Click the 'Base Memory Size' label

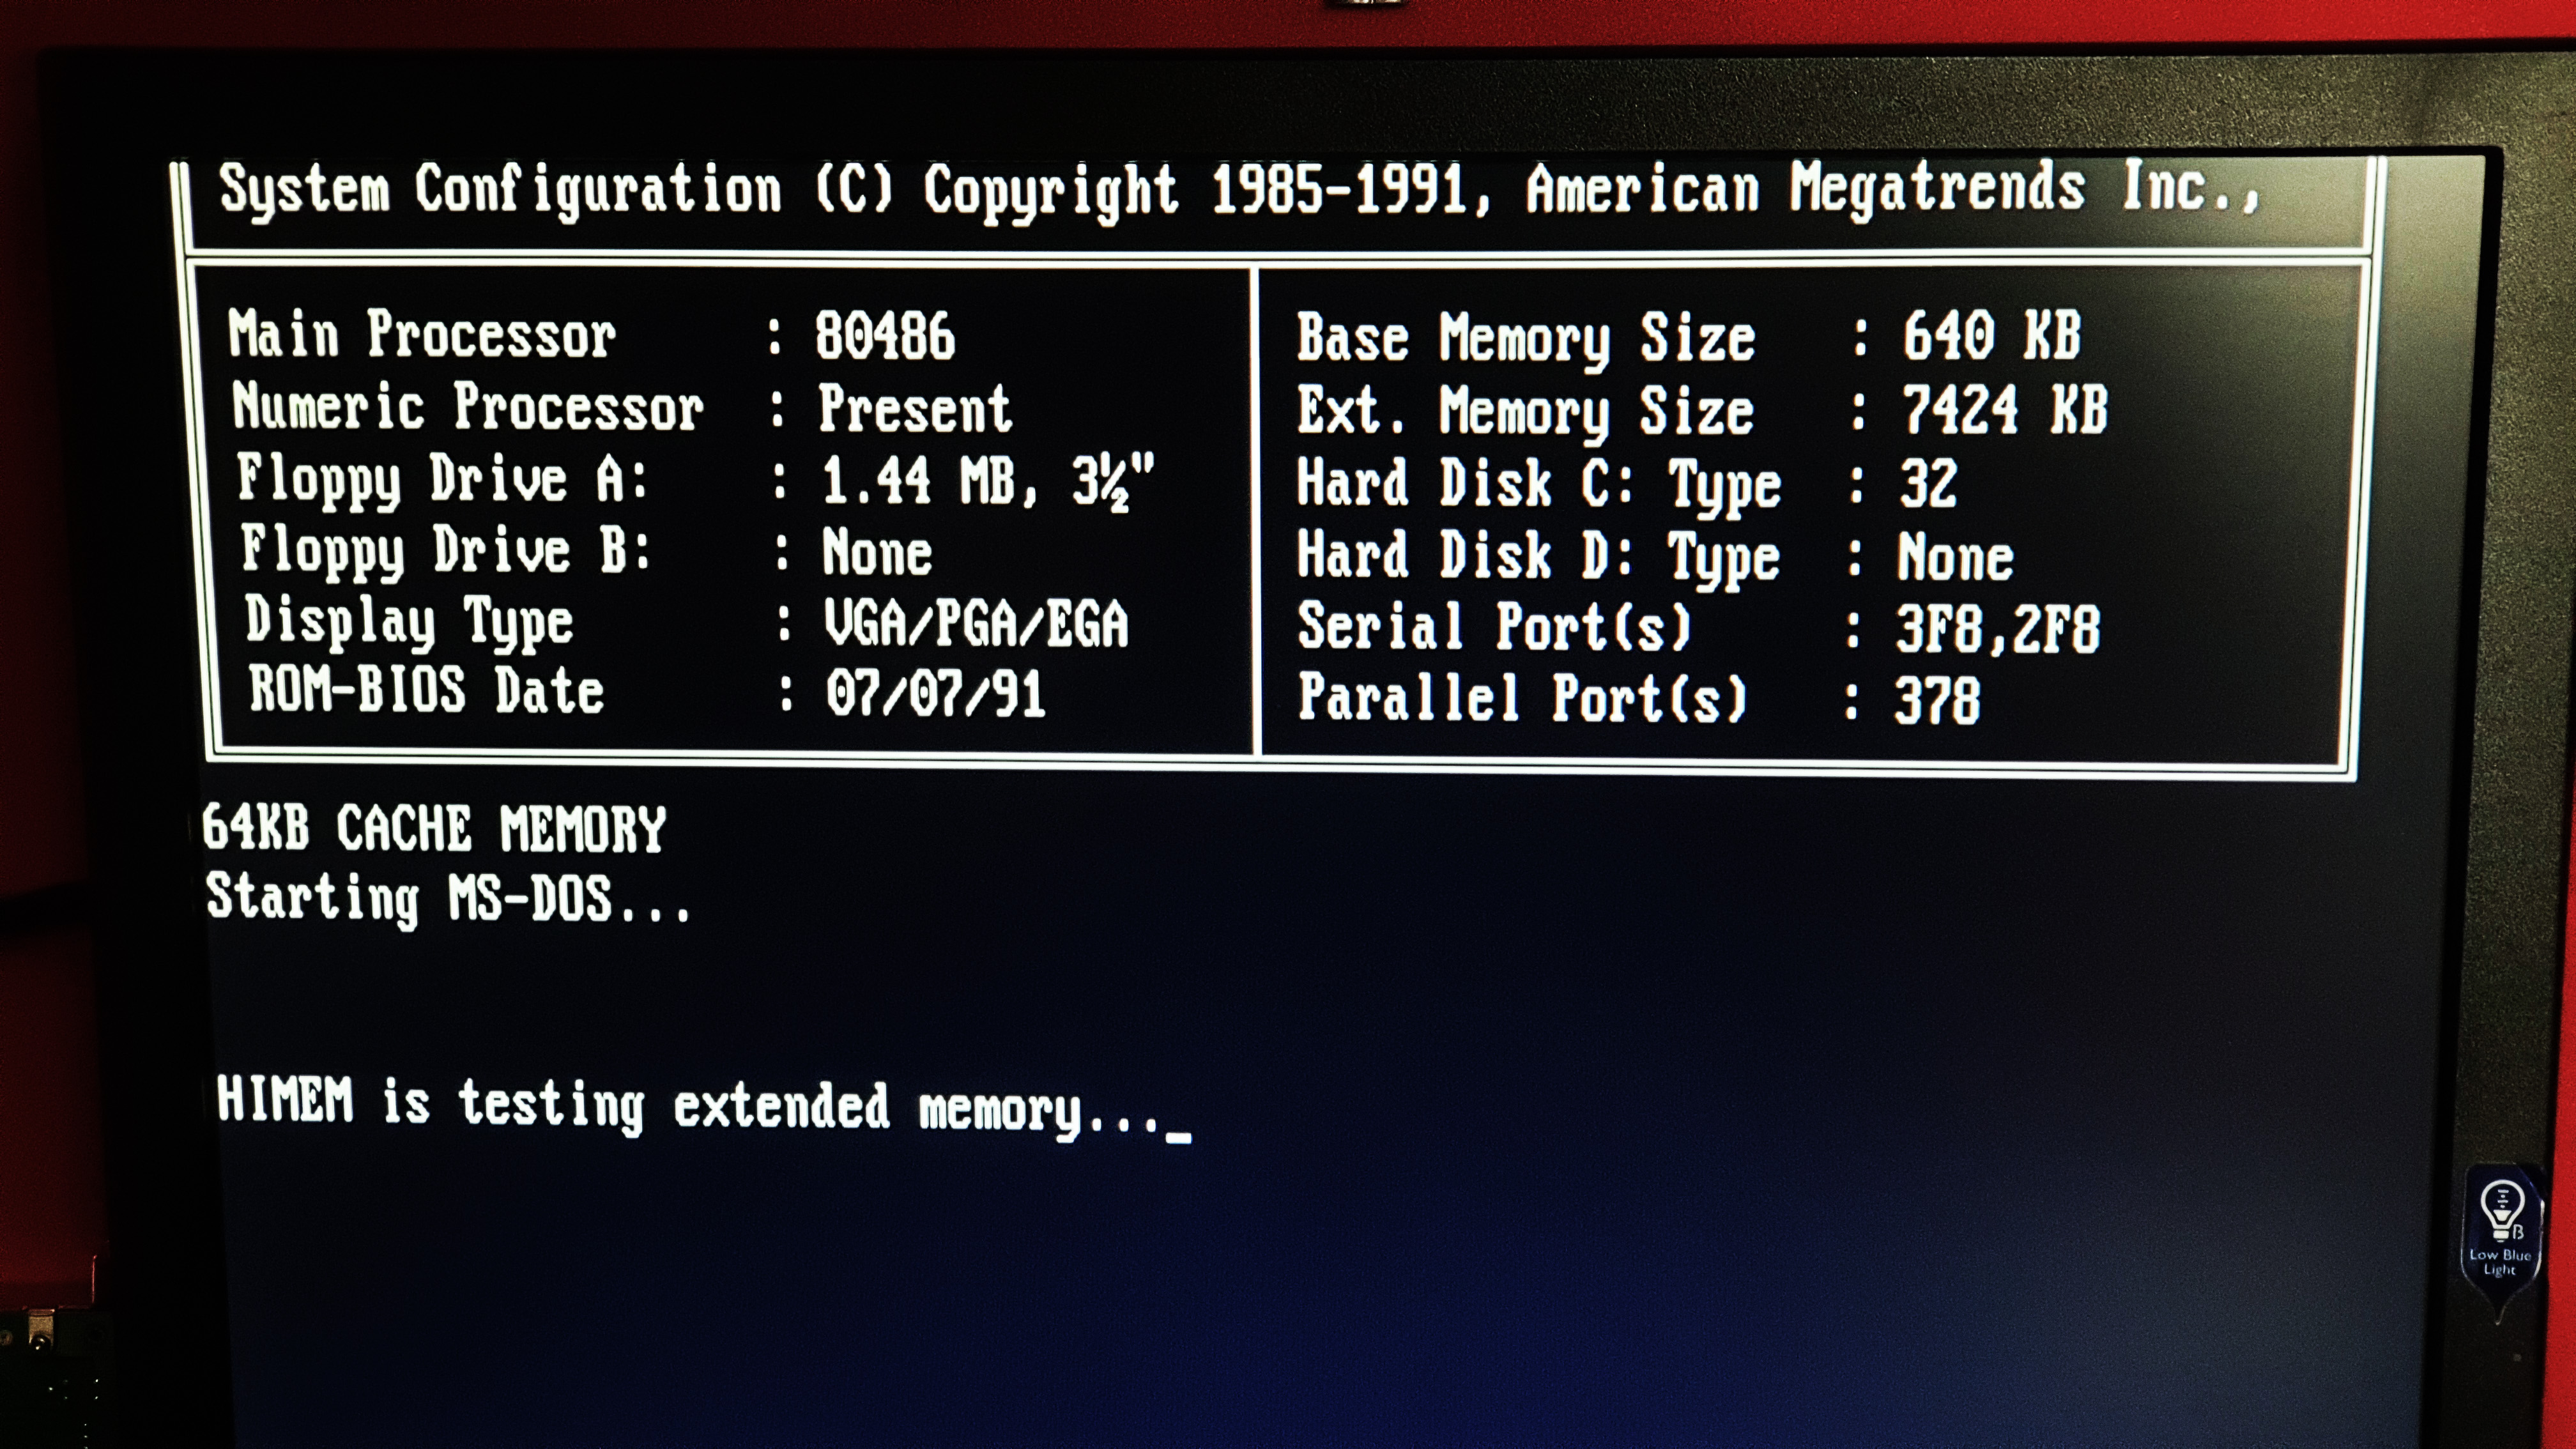tap(1526, 338)
